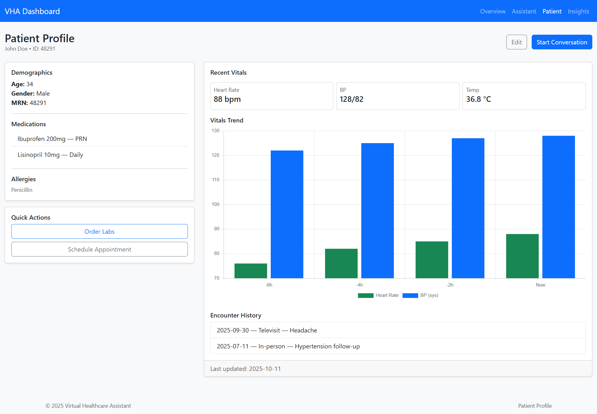Screen dimensions: 597x414
Task: Click the blue BP bar at Now
Action: click(x=558, y=207)
